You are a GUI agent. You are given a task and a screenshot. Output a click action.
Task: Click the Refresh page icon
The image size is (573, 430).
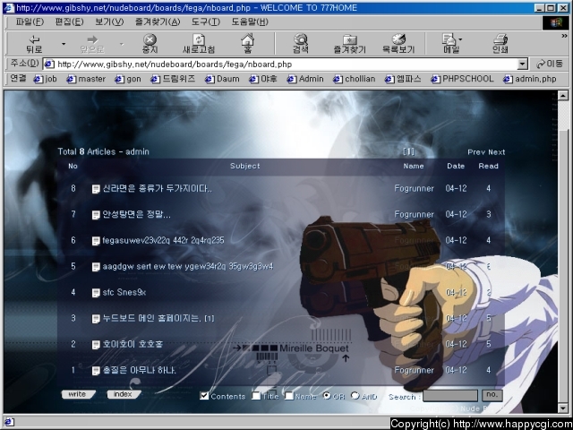199,39
